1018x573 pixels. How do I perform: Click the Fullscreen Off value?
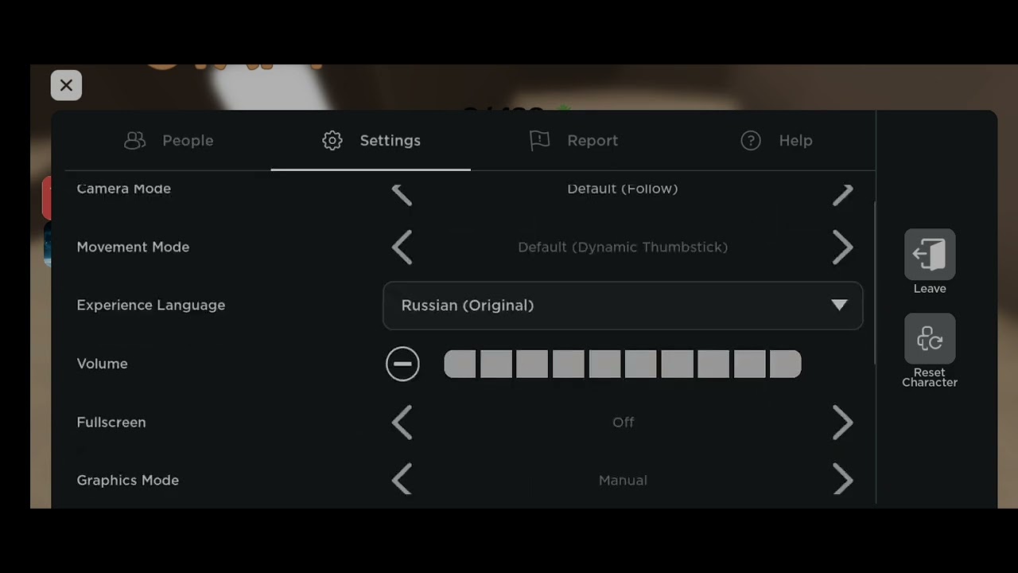pos(624,423)
